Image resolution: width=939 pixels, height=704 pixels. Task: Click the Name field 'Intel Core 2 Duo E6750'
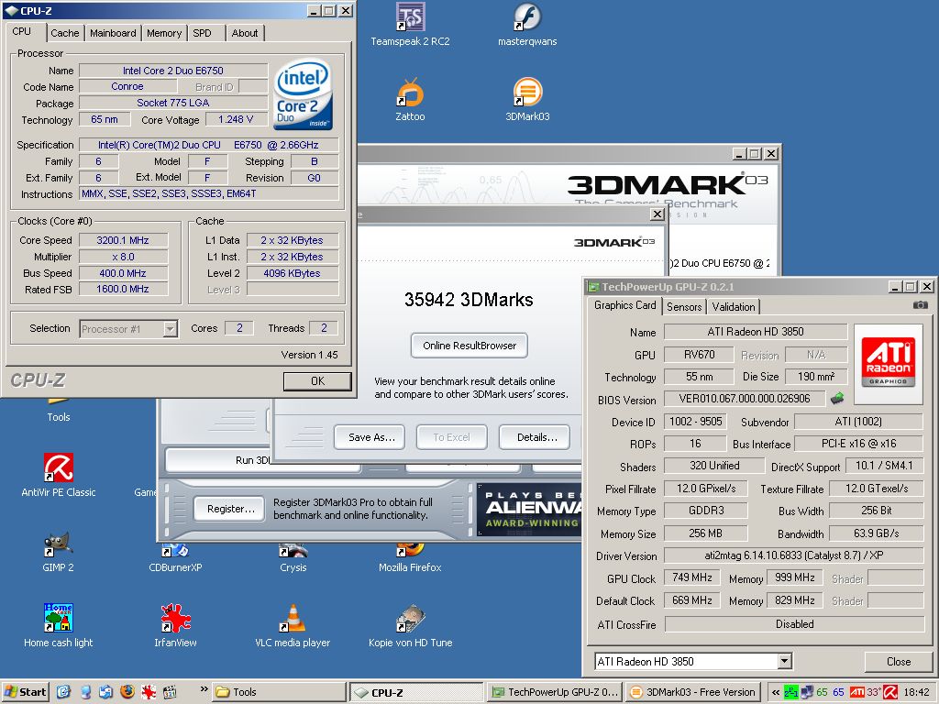click(173, 71)
